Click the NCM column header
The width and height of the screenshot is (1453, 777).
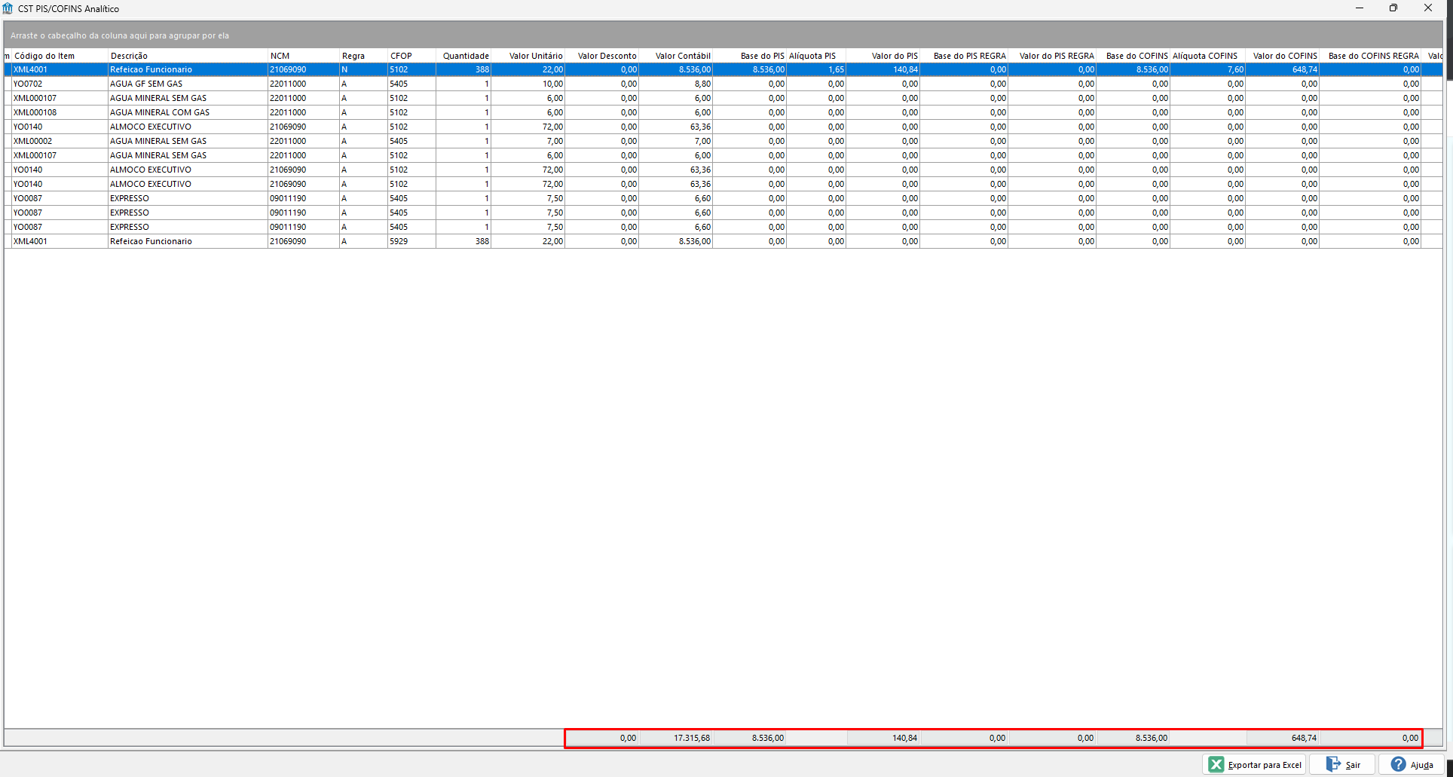[x=304, y=56]
